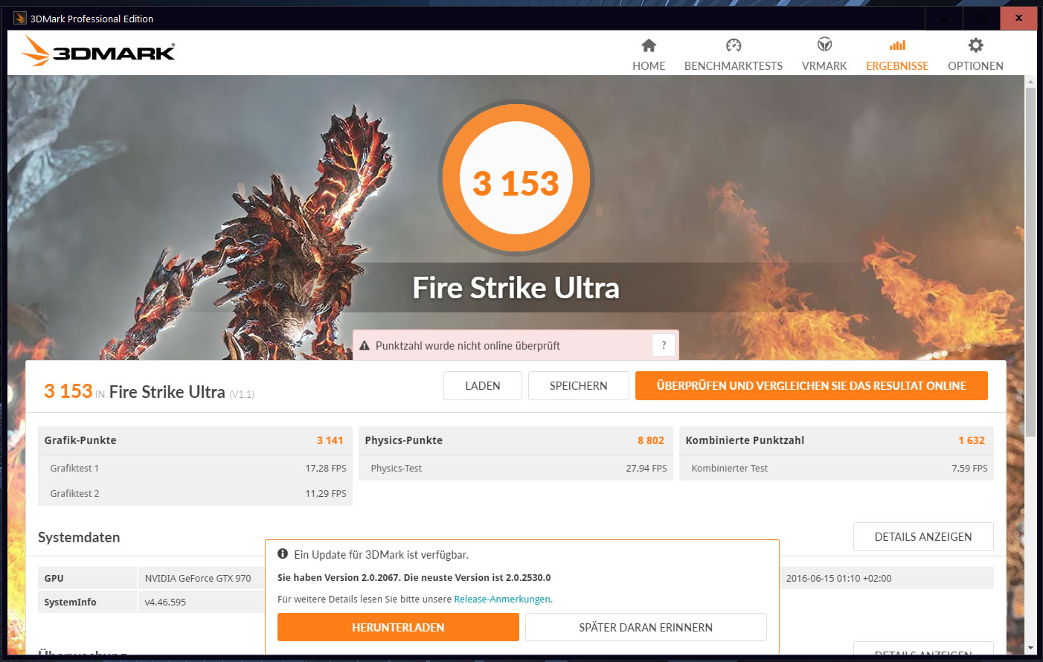Click the info icon in update notice

(283, 554)
